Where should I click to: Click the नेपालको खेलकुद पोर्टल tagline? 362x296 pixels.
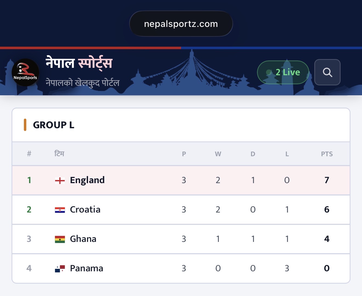82,83
